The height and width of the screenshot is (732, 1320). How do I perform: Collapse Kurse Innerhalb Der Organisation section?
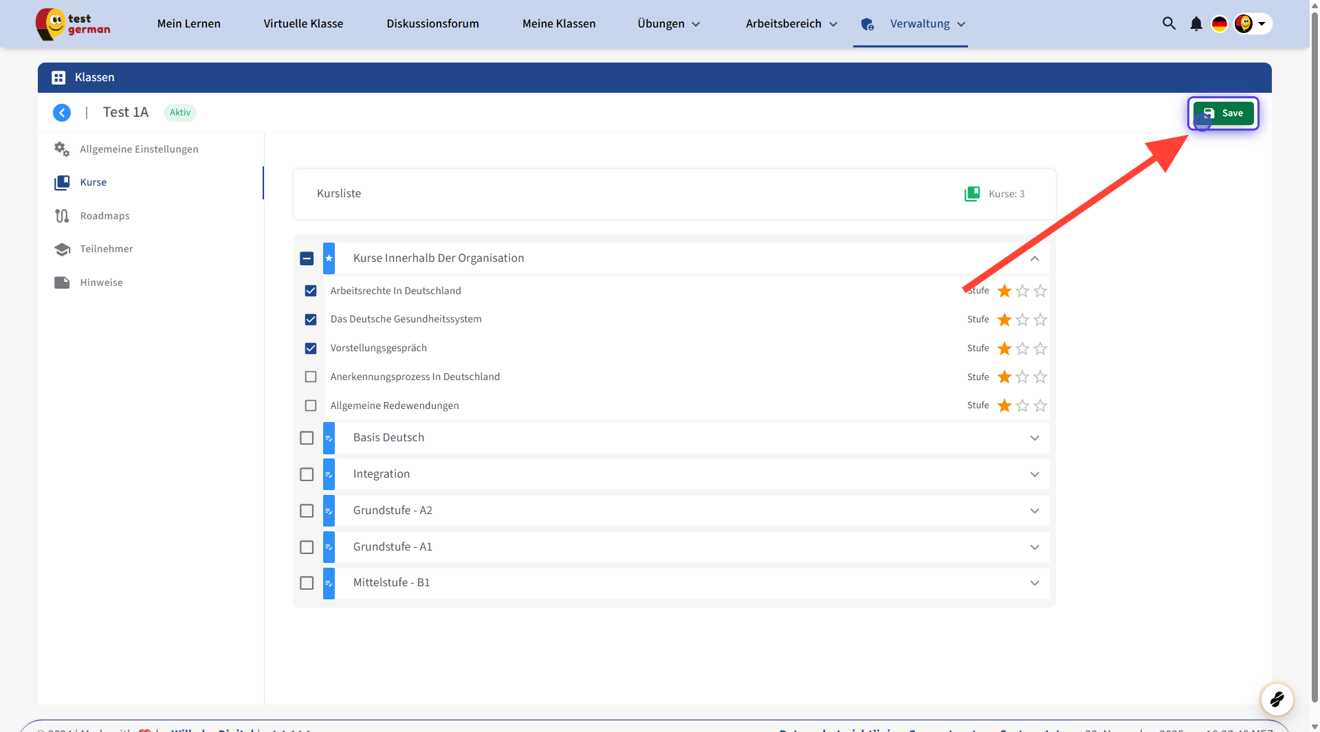pos(1035,258)
